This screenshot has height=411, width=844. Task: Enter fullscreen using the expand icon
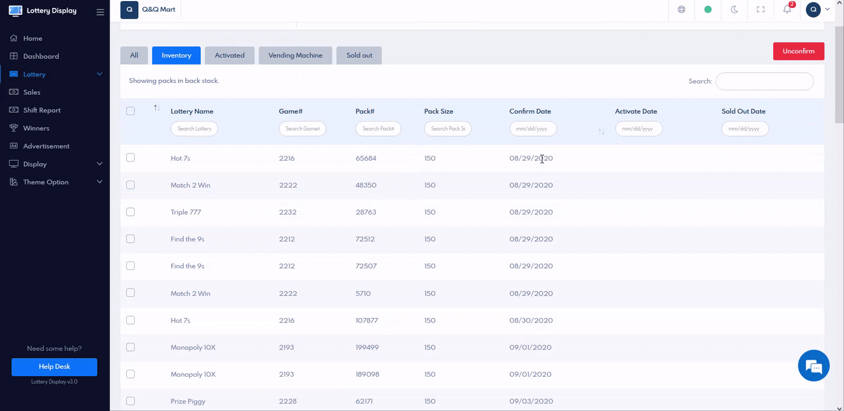761,10
